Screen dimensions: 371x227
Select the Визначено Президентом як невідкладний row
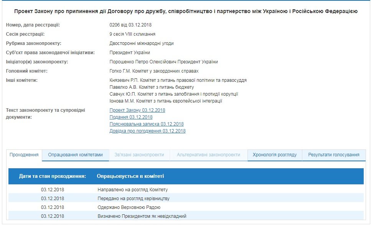tap(142, 216)
